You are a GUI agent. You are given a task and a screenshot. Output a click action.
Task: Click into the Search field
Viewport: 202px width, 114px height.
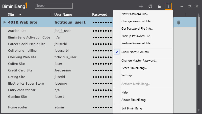click(54, 6)
